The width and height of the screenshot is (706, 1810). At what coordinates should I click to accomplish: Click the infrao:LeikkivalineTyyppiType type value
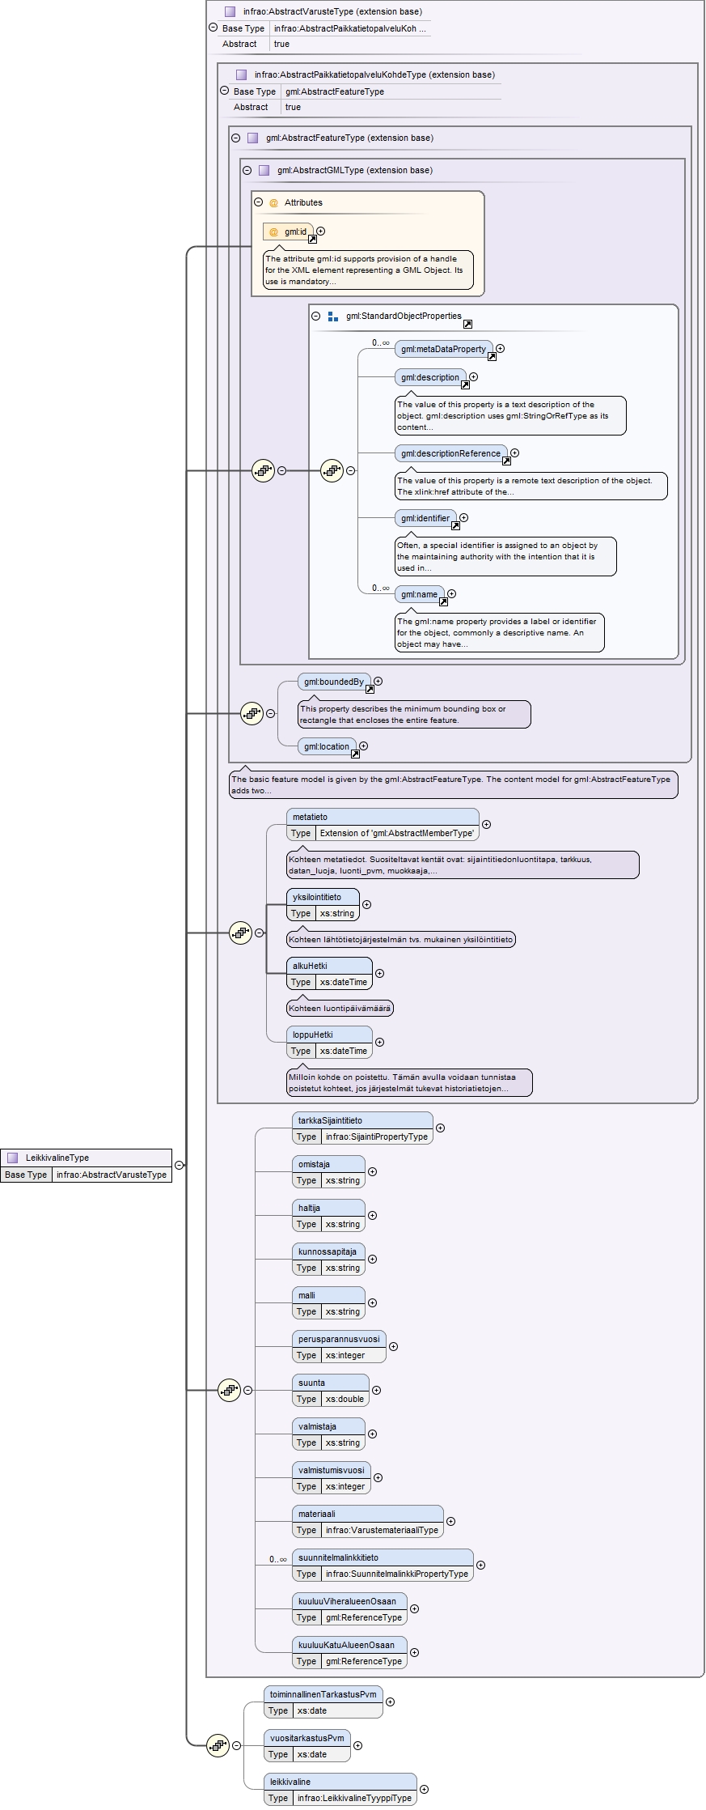(354, 1798)
